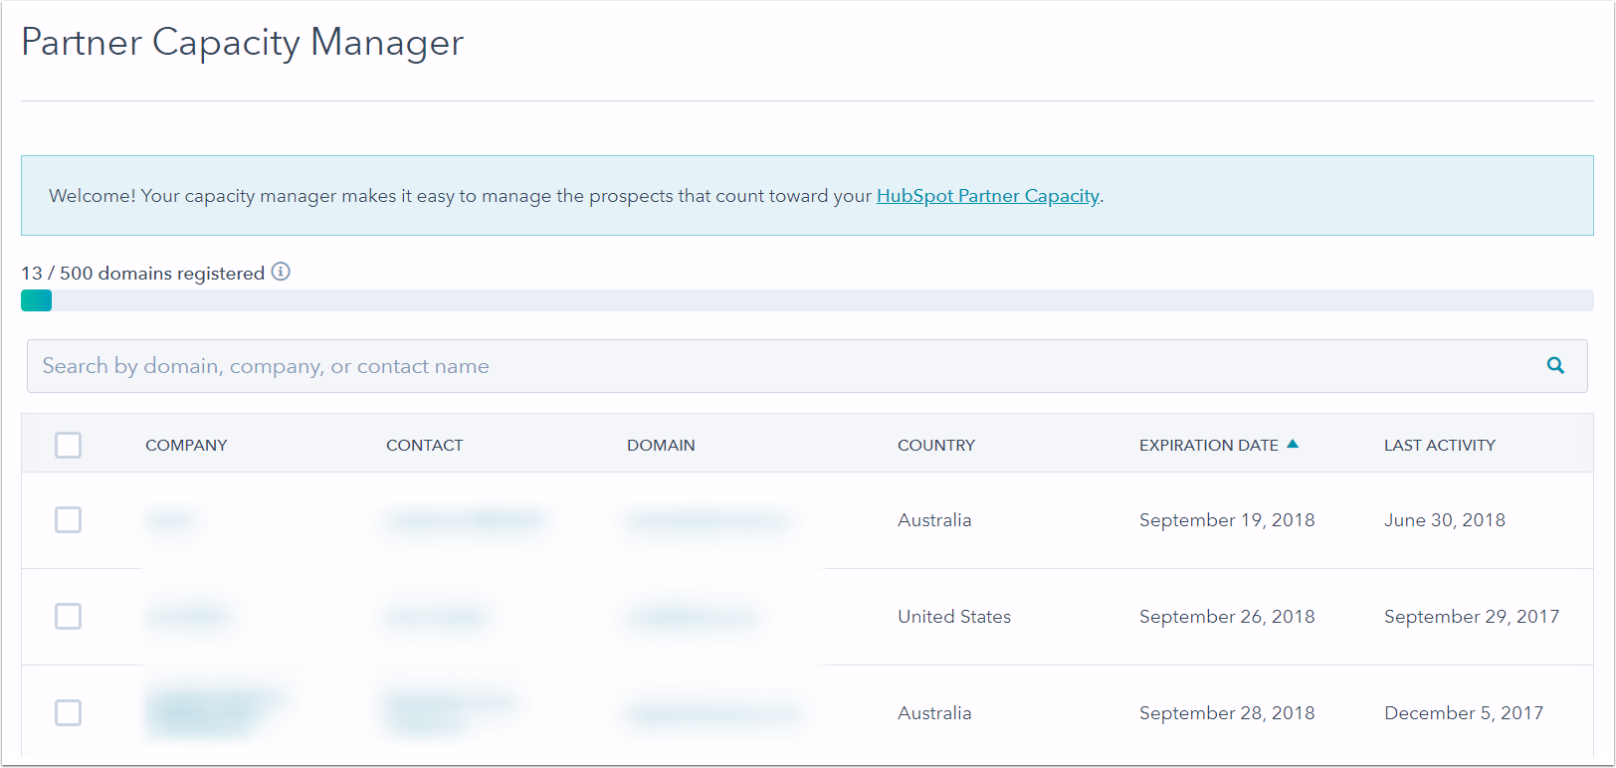This screenshot has width=1616, height=768.
Task: Click the info icon beside domains registered
Action: coord(281,272)
